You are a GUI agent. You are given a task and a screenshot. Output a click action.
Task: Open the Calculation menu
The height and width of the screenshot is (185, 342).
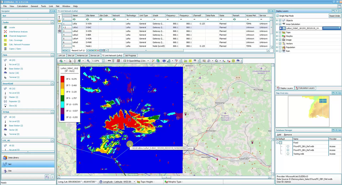coord(22,6)
